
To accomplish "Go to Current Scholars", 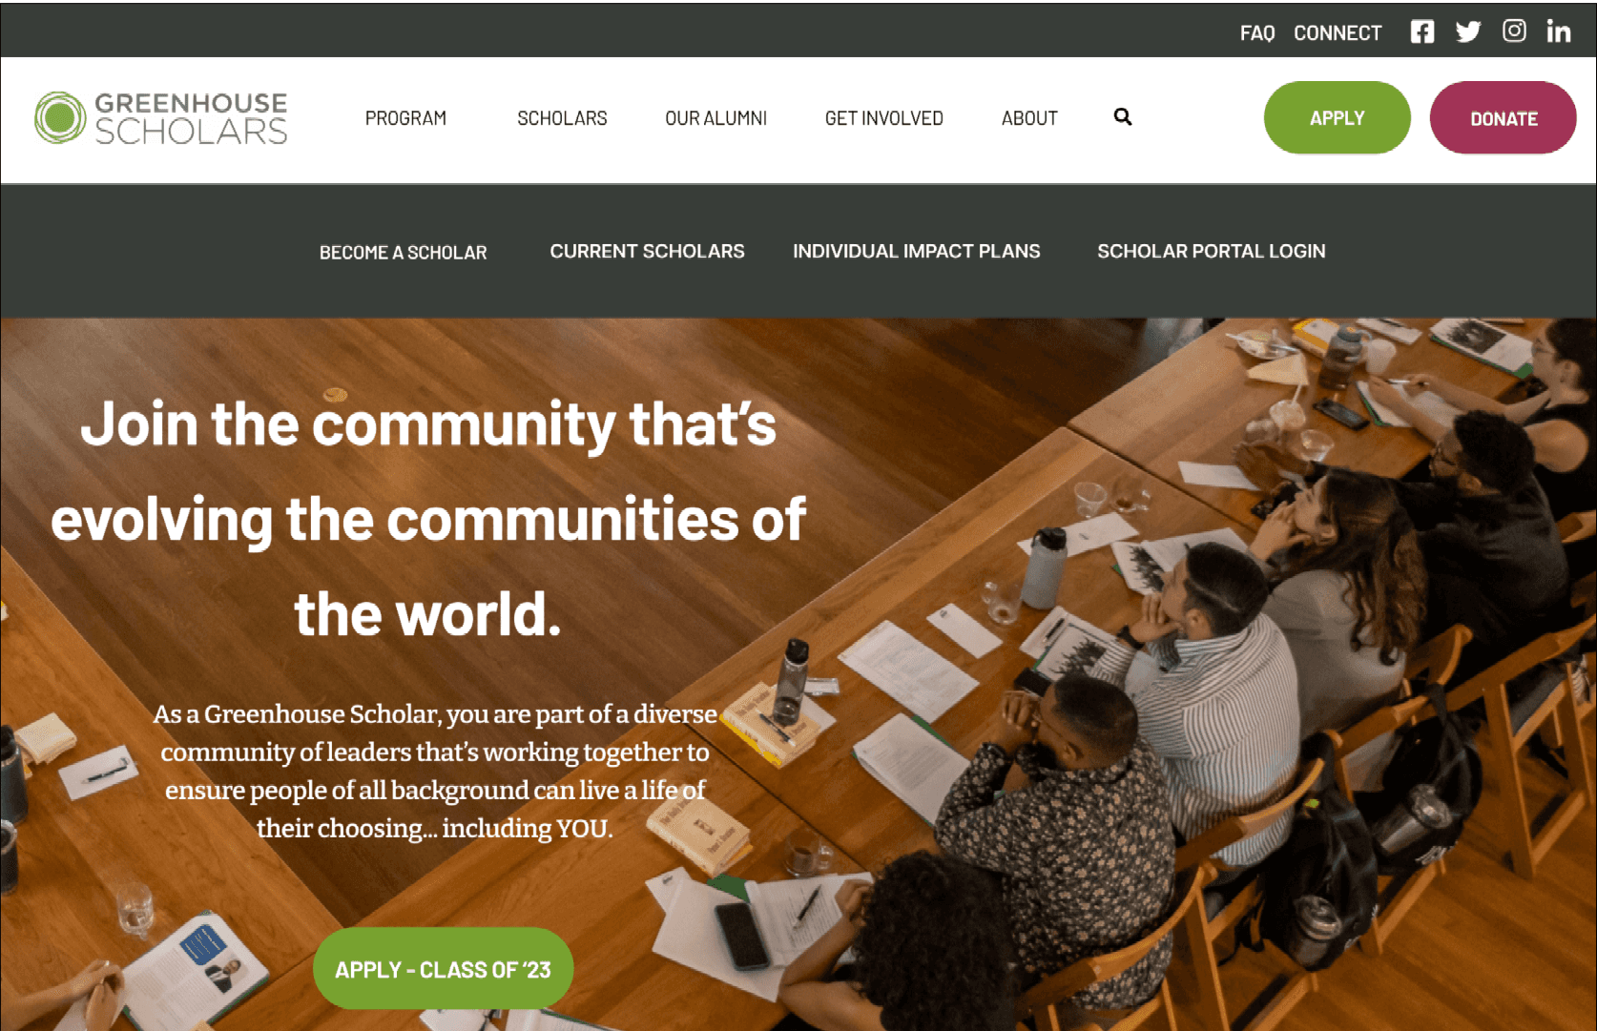I will pos(647,251).
